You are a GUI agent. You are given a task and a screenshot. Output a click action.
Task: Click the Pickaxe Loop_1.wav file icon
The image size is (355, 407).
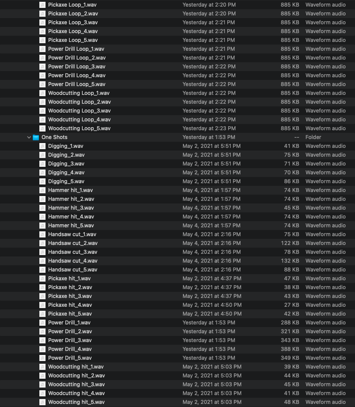(42, 5)
